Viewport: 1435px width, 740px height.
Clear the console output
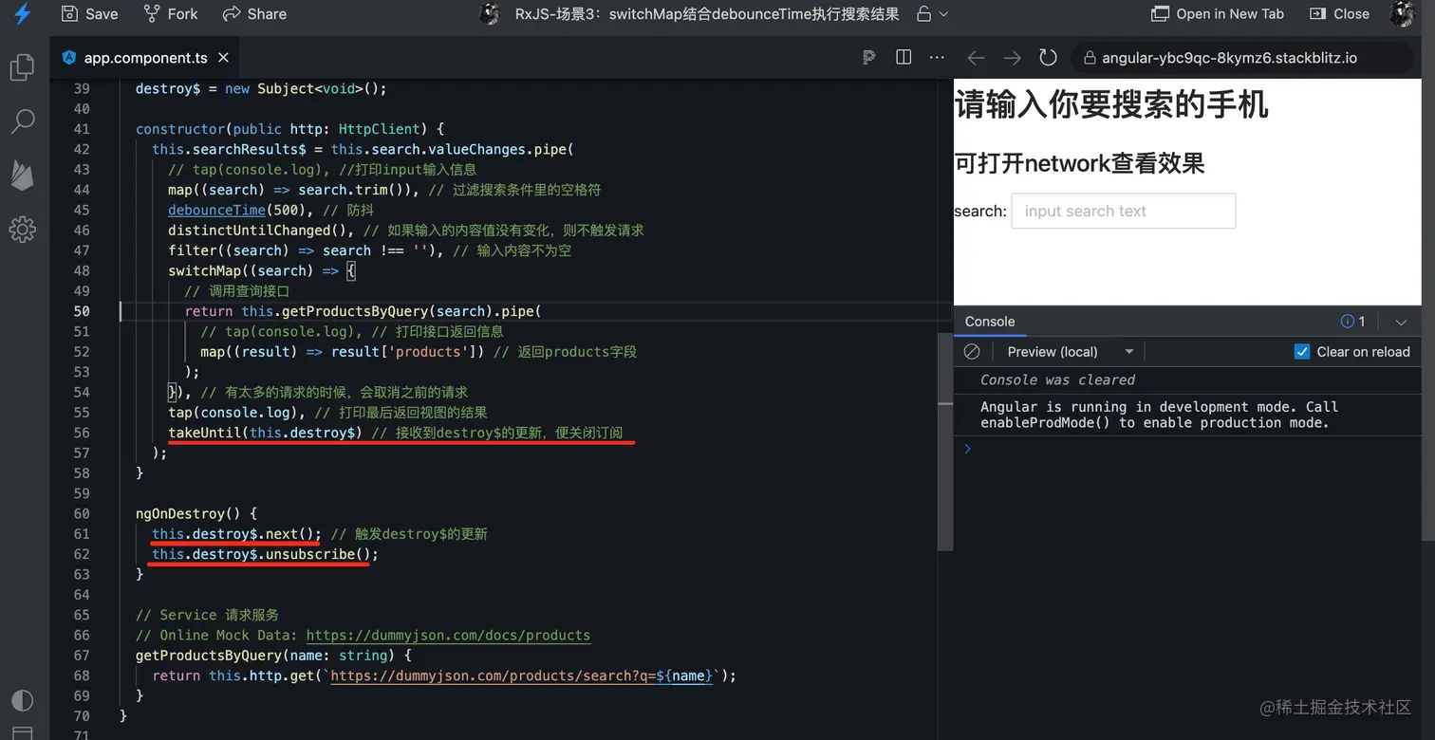[972, 352]
